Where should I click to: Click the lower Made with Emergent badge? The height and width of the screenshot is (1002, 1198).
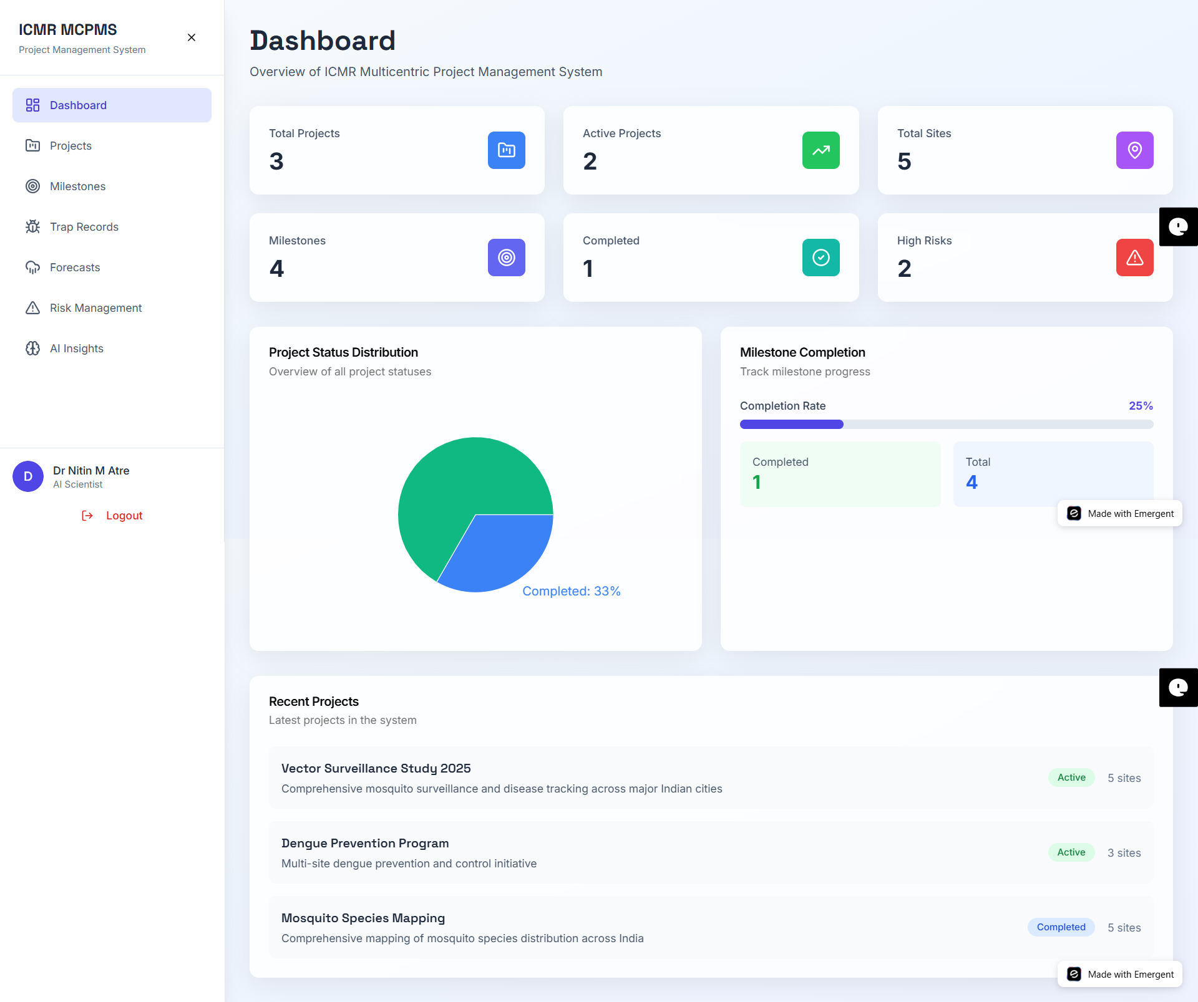click(1120, 974)
